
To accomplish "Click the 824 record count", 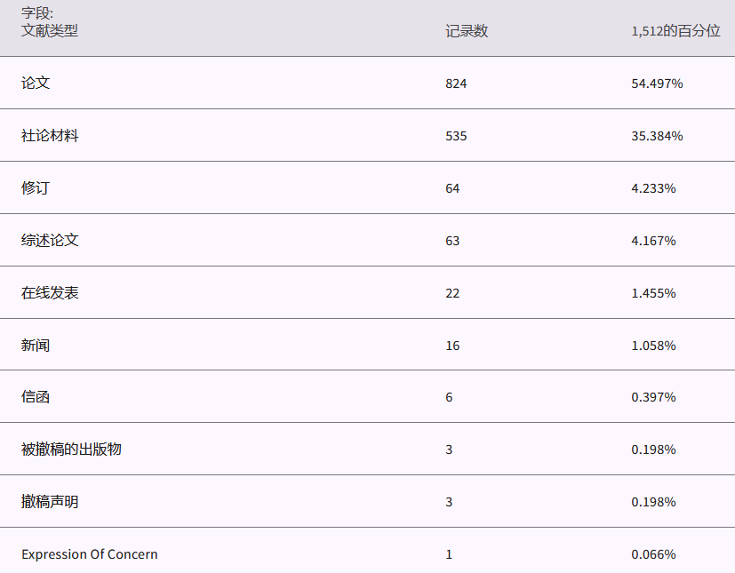I will click(x=456, y=84).
